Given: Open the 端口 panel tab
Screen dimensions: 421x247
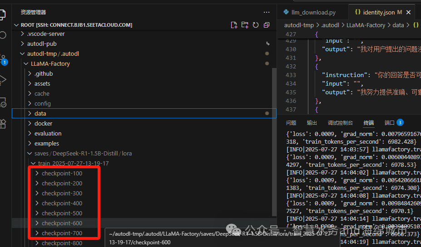Looking at the screenshot, I should tap(389, 123).
